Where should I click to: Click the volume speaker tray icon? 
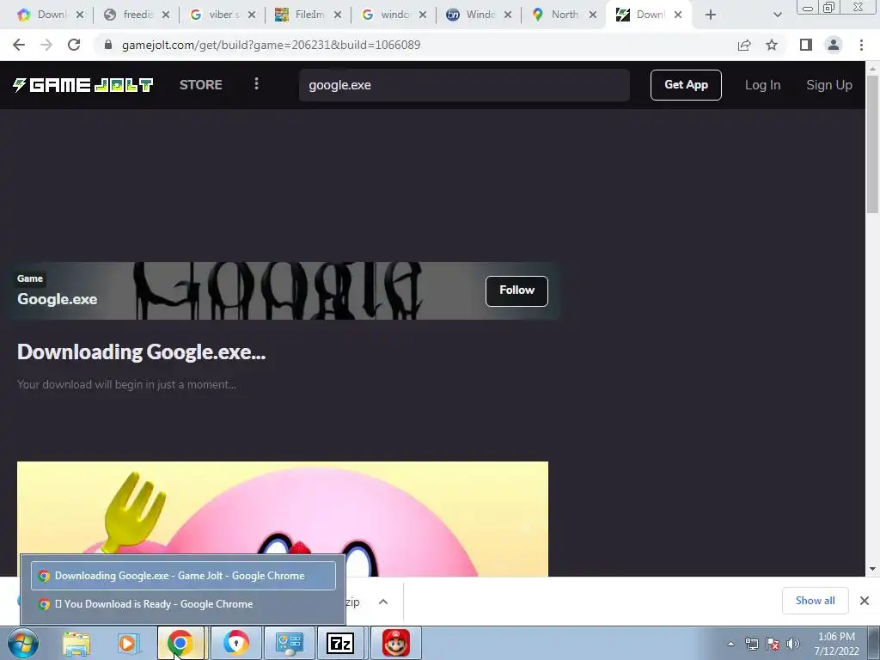(793, 644)
